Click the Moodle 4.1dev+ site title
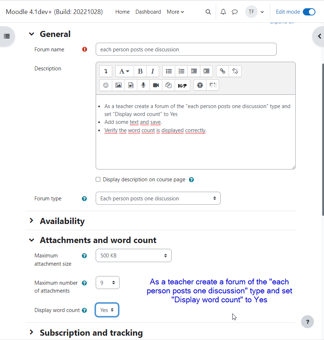324x340 pixels. (54, 12)
